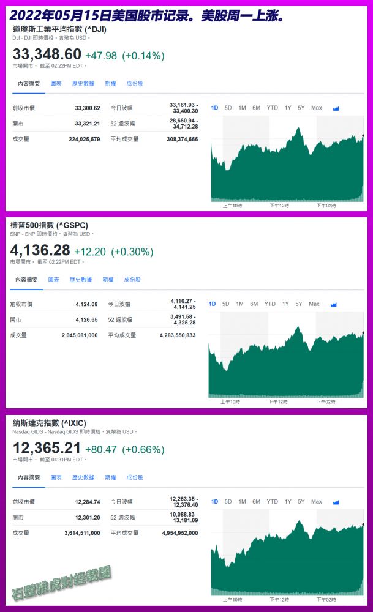Open full chart icon in Dow Jones panel
Screen dimensions: 373x612
coord(336,108)
